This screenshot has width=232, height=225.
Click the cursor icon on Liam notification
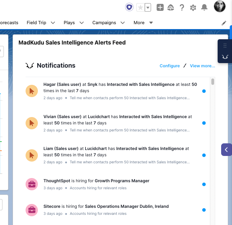pos(32,155)
